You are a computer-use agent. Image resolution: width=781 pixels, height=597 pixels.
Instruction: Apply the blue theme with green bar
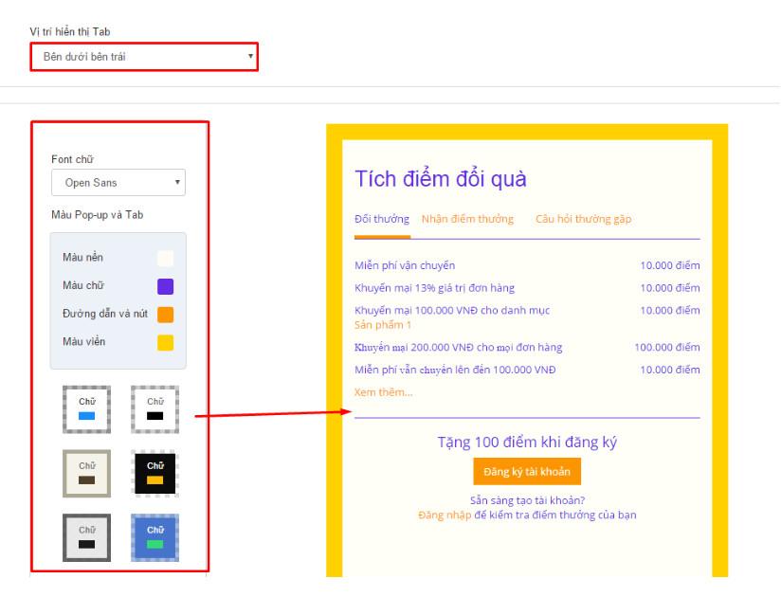pos(154,537)
